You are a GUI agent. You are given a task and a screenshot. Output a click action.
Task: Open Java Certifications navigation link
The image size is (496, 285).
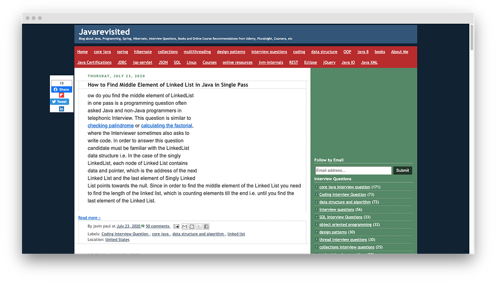(x=94, y=62)
